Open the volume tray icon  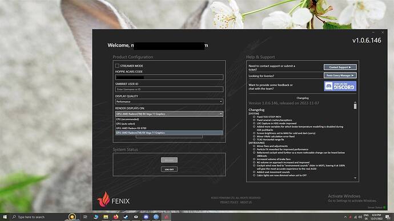[360, 217]
